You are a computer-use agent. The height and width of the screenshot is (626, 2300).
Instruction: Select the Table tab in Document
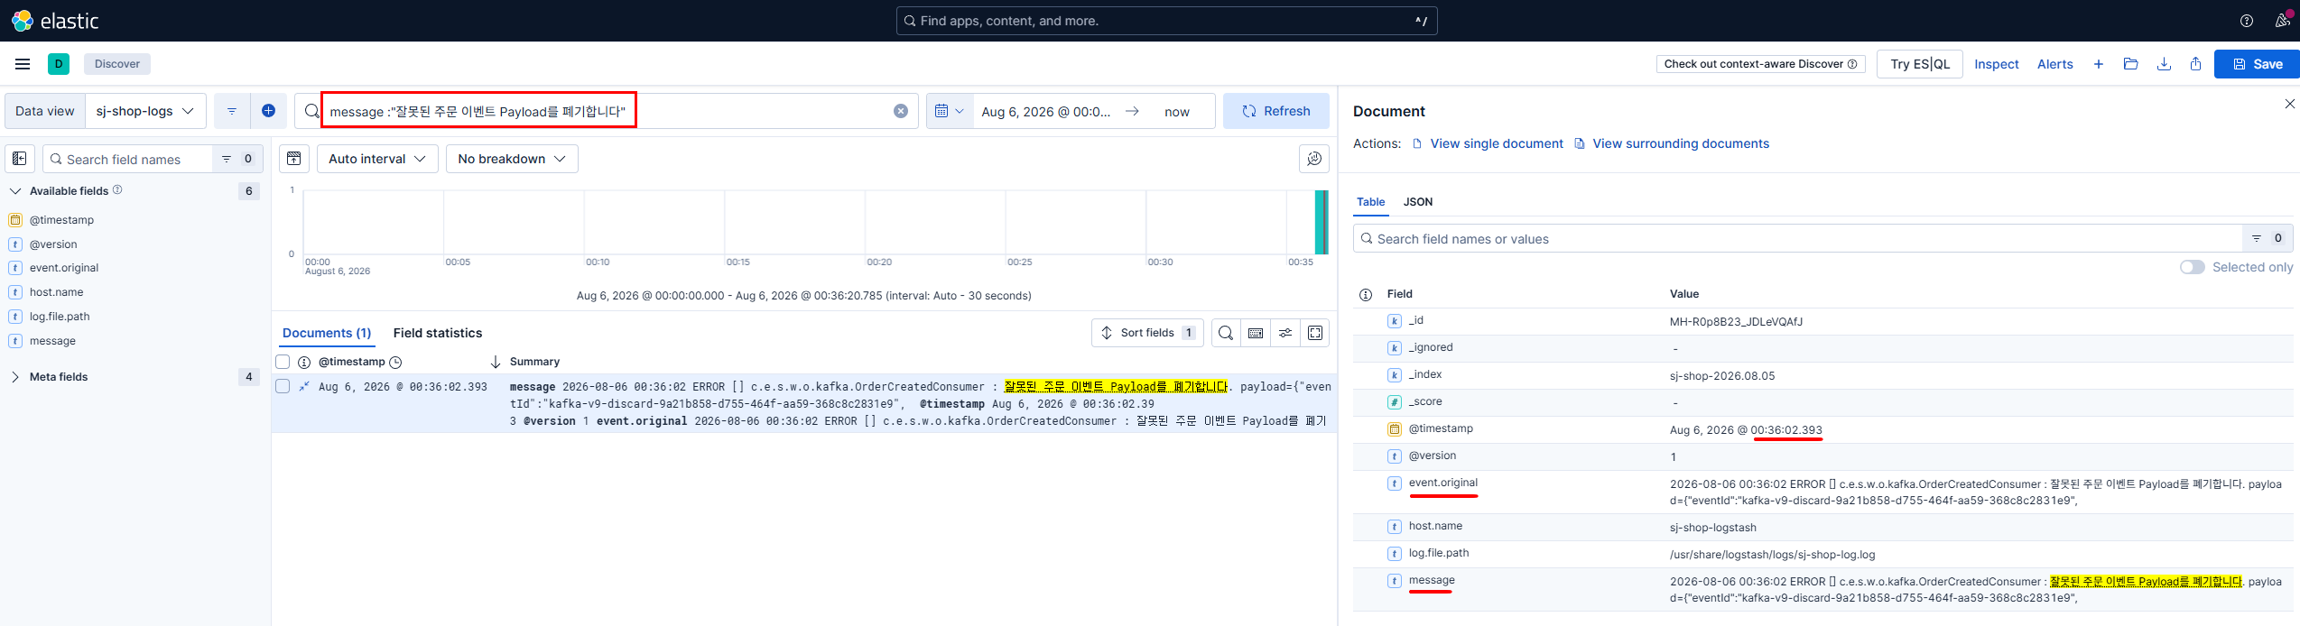1371,202
